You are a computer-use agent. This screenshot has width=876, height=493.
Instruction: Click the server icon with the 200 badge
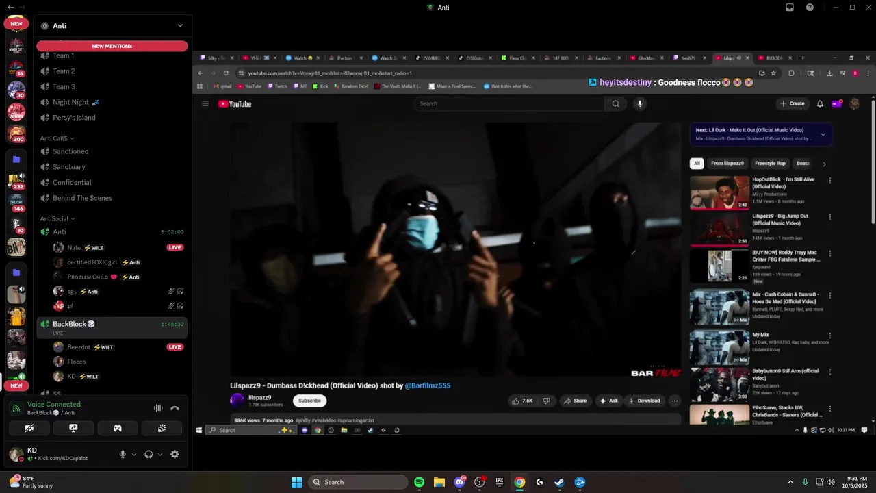tap(16, 134)
